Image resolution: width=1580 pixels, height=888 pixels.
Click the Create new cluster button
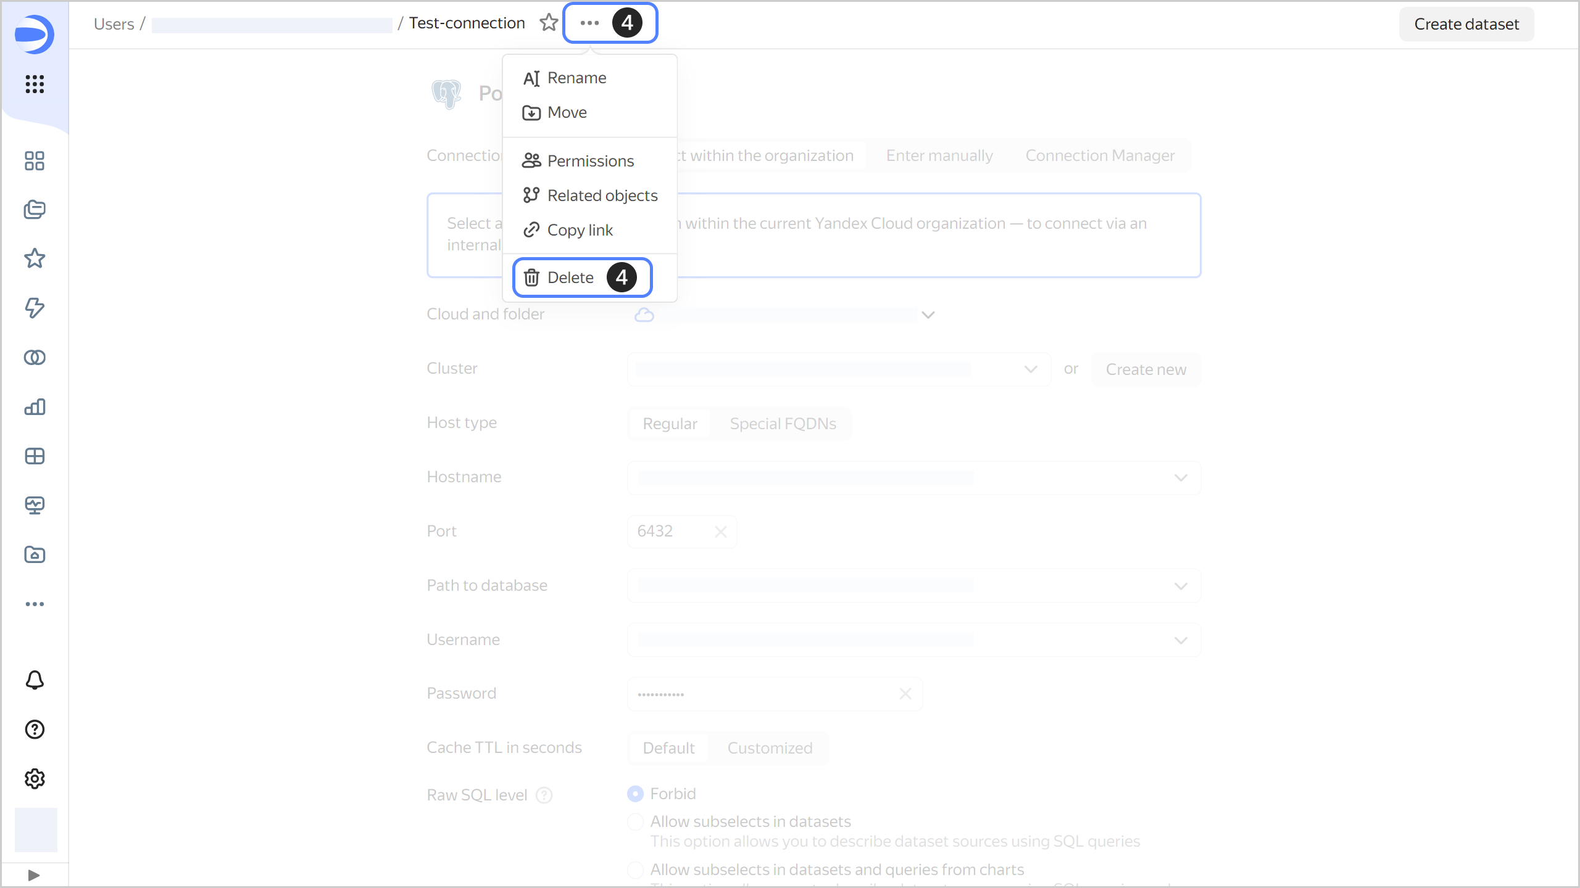coord(1145,369)
